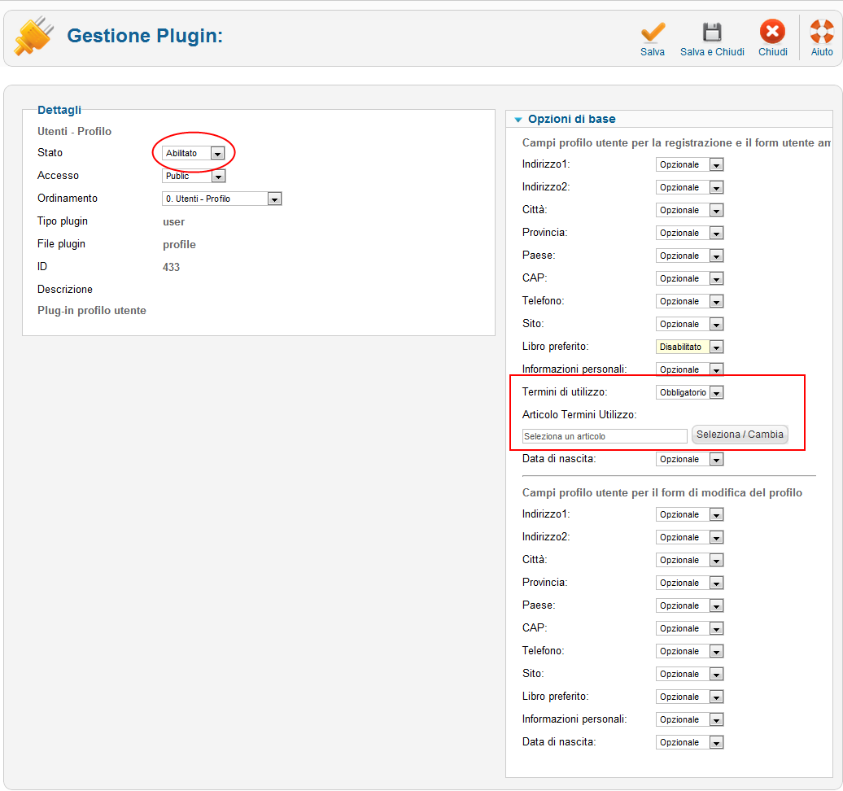Image resolution: width=843 pixels, height=791 pixels.
Task: Click the Articolo Termini Utilizzo label
Action: [579, 415]
